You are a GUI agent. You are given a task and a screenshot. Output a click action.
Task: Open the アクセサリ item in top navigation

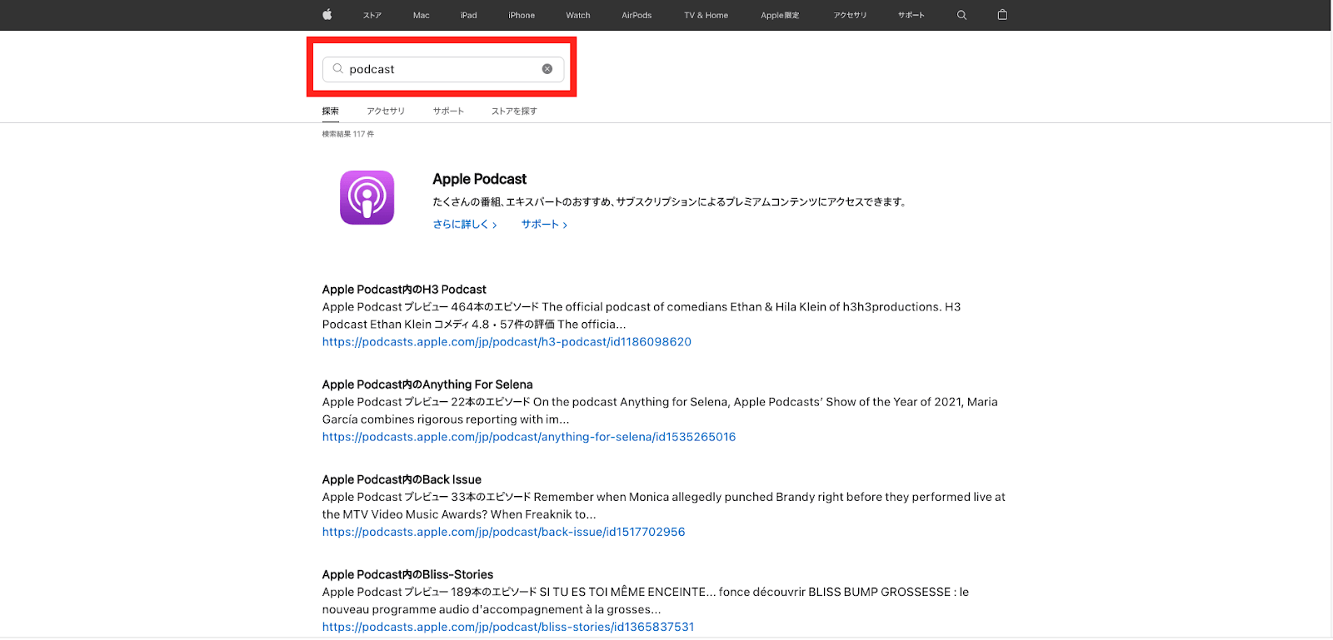pyautogui.click(x=850, y=15)
